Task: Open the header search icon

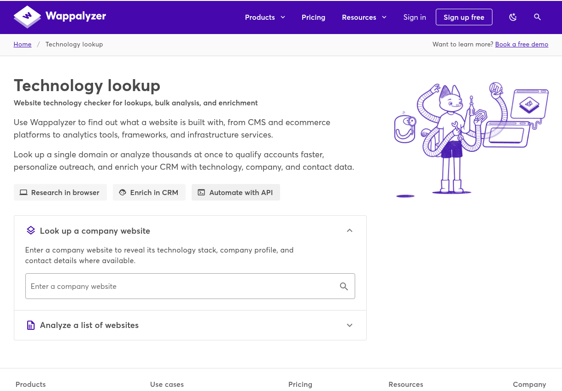Action: (537, 17)
